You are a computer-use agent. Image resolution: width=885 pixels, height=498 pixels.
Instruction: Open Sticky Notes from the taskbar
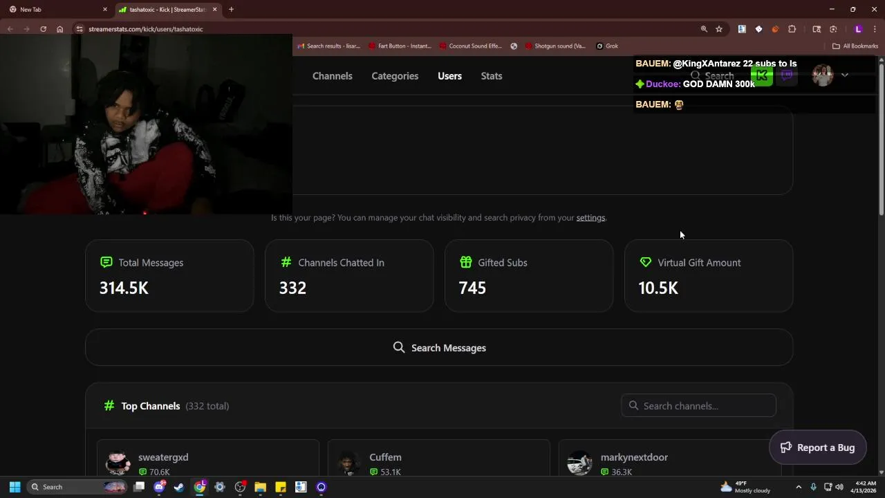click(x=280, y=487)
